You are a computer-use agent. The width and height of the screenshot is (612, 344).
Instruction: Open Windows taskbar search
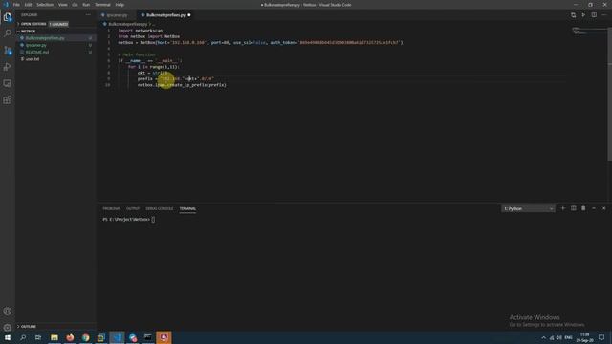[x=23, y=337]
